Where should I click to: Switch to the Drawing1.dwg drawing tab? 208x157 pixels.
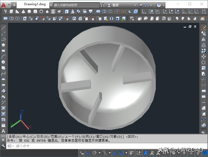click(35, 4)
